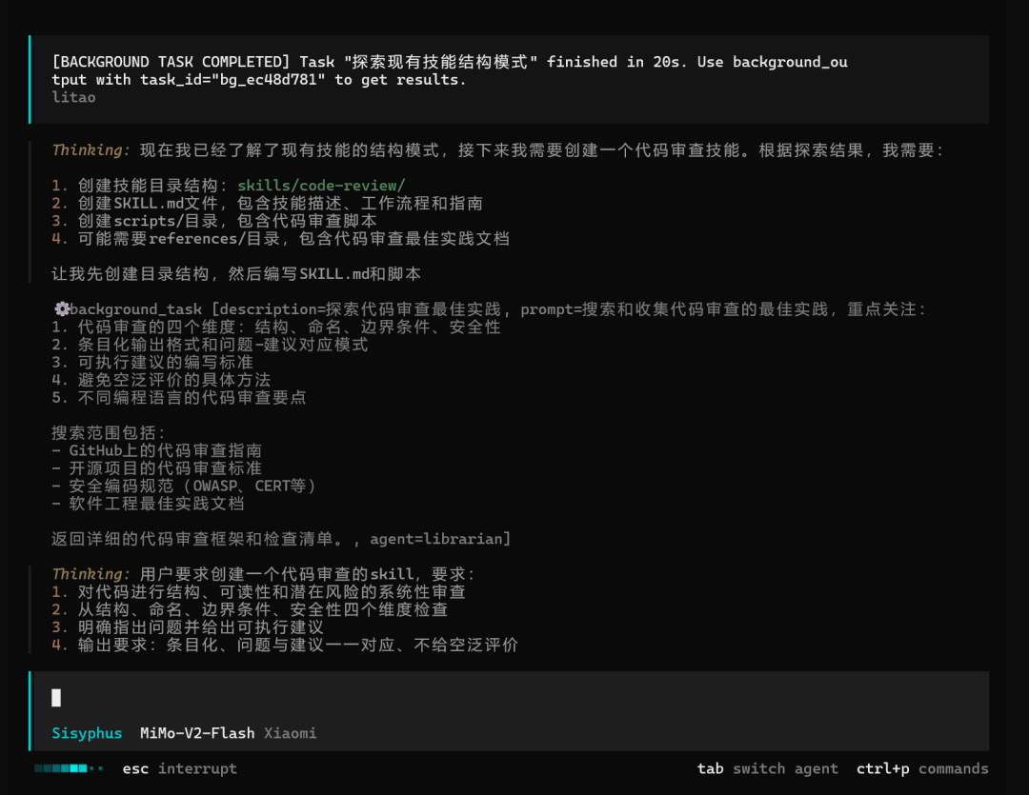Screen dimensions: 1029x795
Task: Click the animated progress indicator near esc
Action: click(x=70, y=768)
